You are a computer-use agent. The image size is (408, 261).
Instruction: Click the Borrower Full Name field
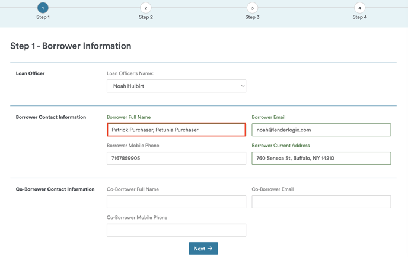pyautogui.click(x=176, y=130)
